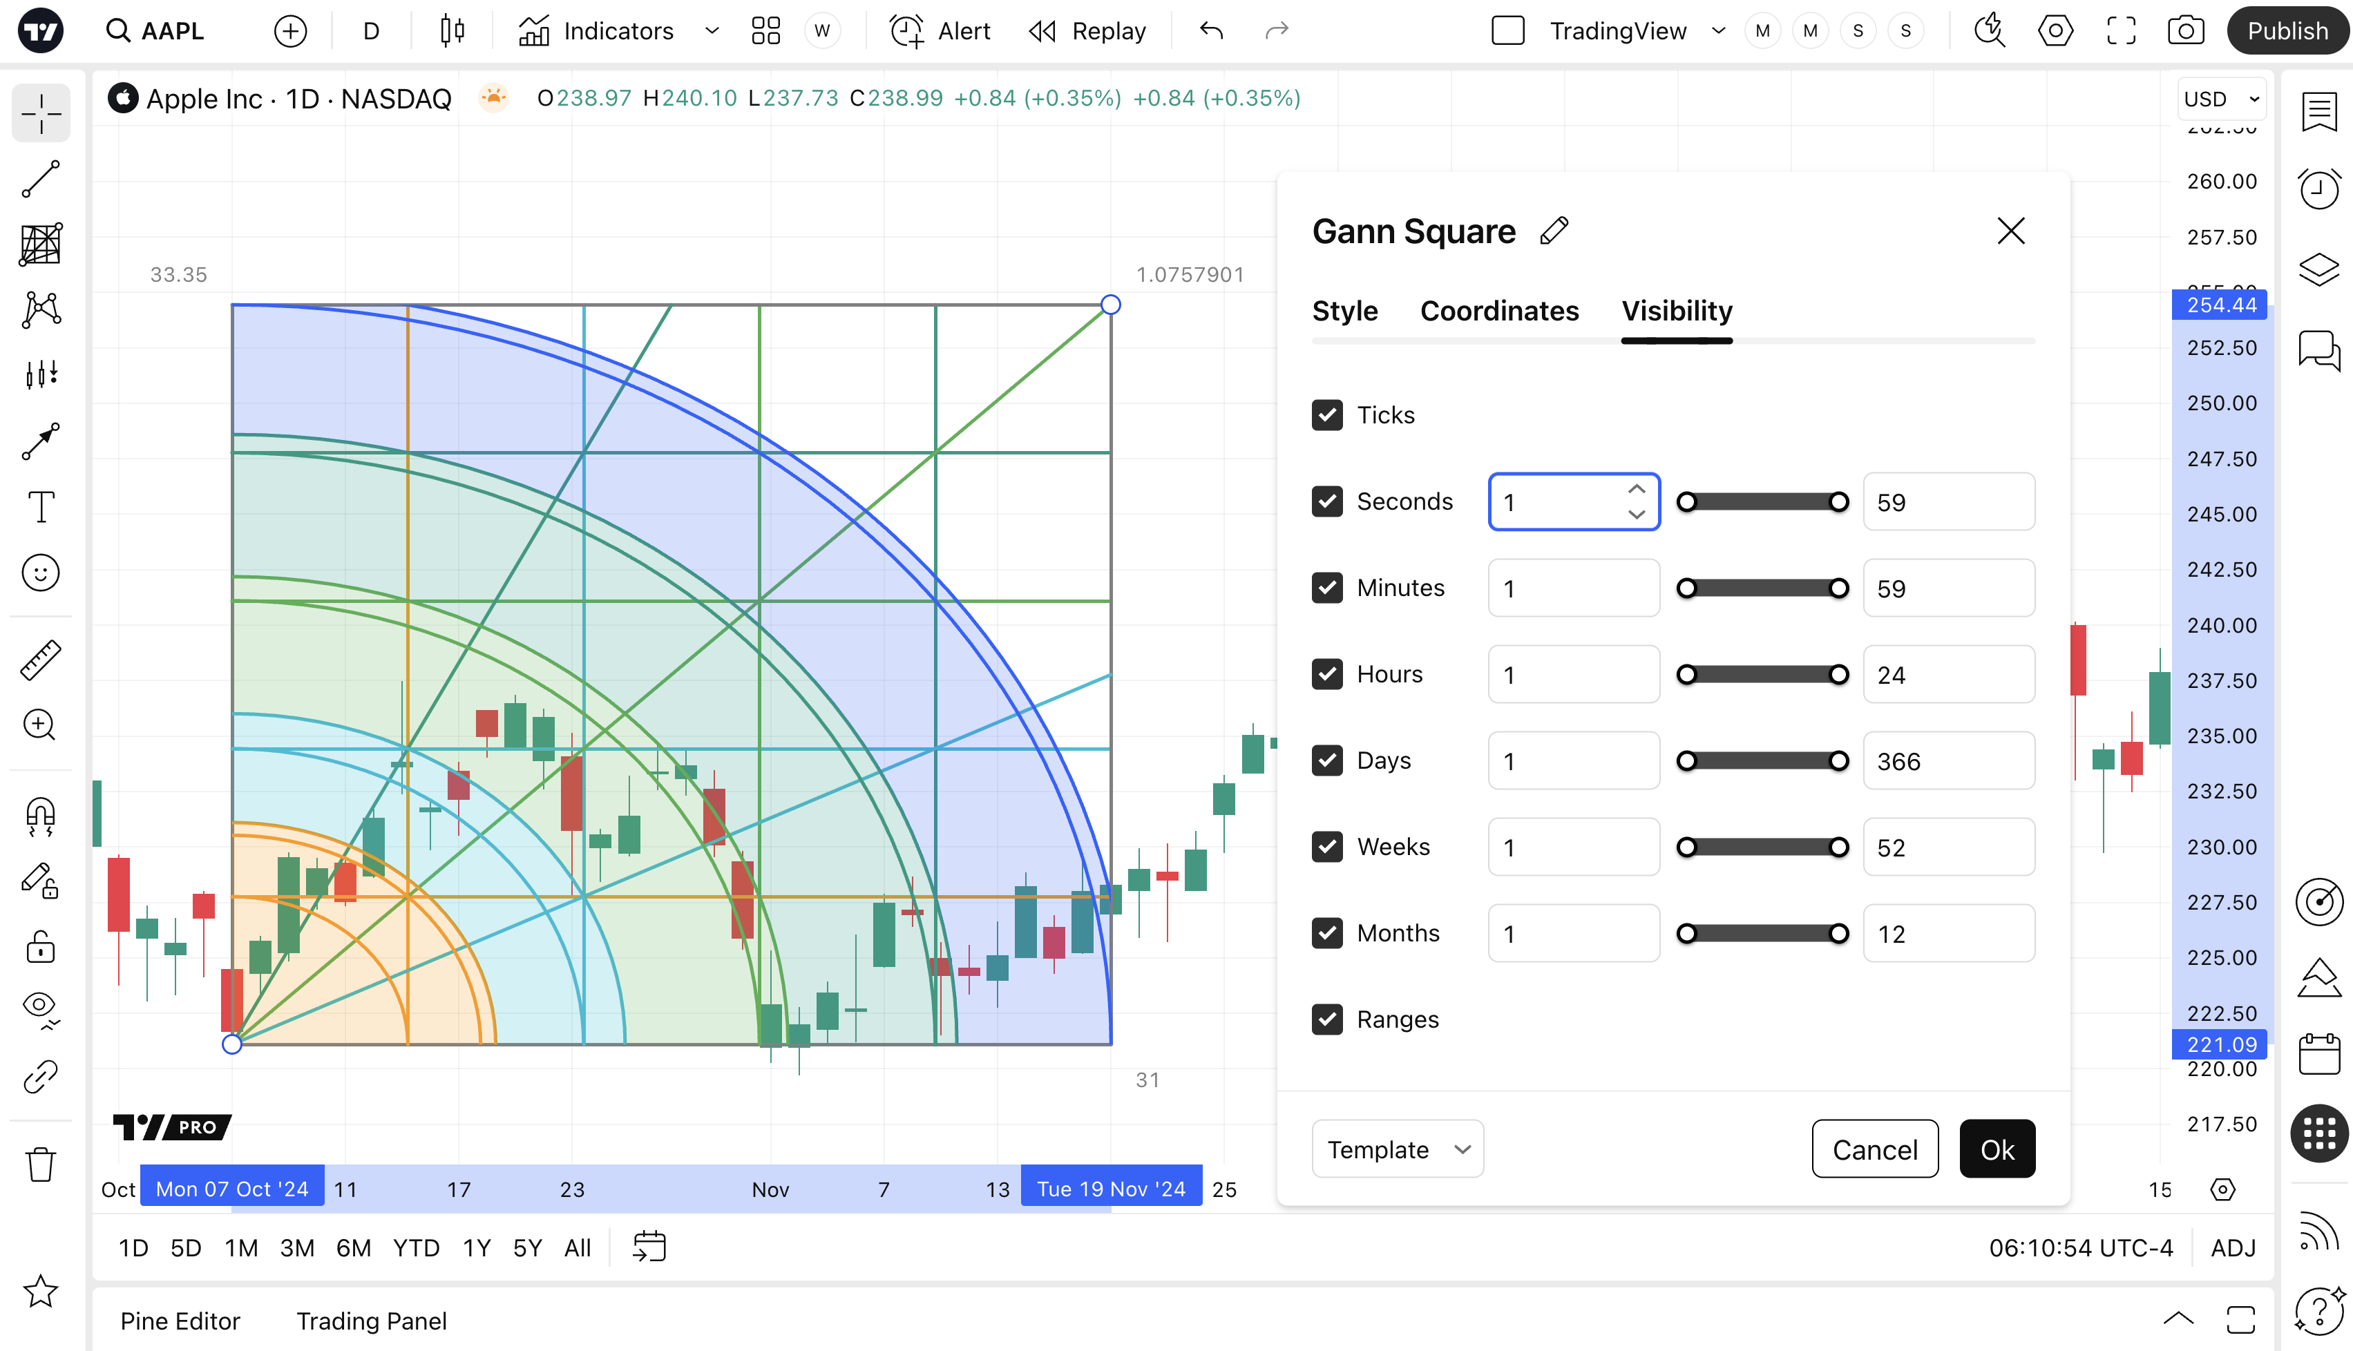
Task: Rename drawing via the pencil icon
Action: (1554, 231)
